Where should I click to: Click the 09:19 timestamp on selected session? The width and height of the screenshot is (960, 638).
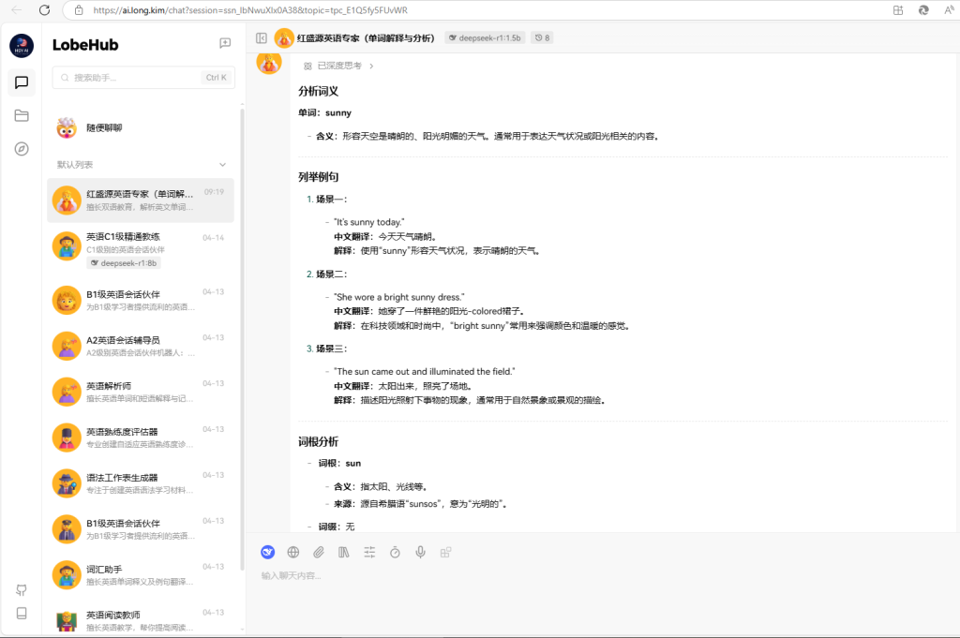[x=215, y=192]
